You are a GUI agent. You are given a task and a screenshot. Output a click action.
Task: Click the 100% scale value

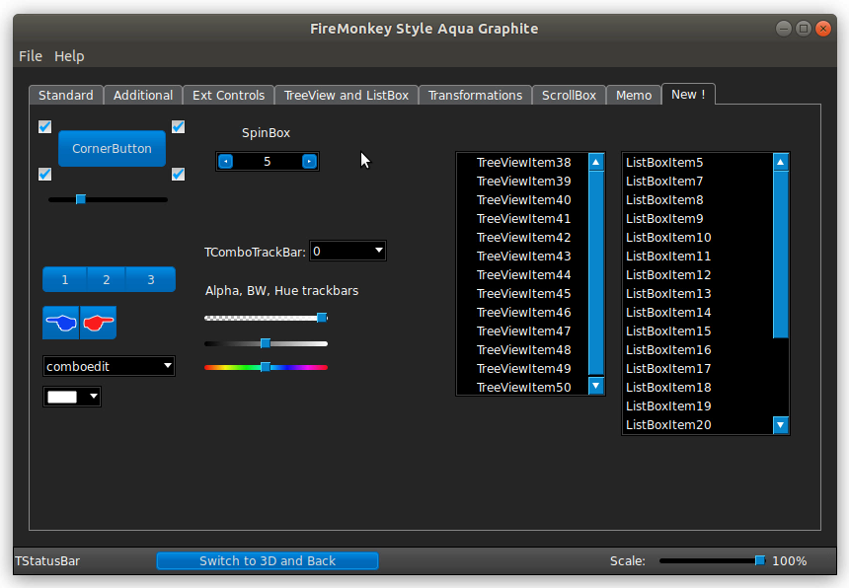tap(789, 561)
